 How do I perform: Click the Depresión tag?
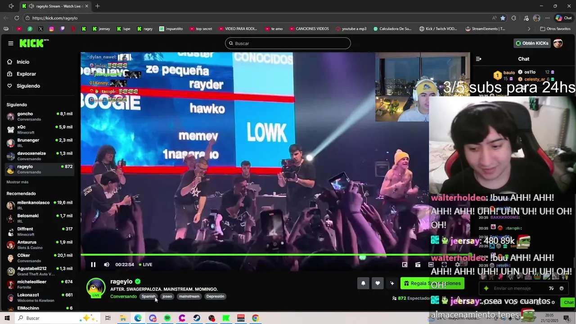tap(215, 297)
